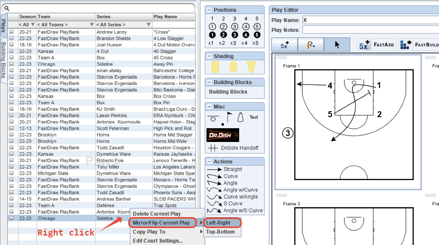Pick the x3 defender marker
The height and width of the screenshot is (245, 439).
point(233,43)
